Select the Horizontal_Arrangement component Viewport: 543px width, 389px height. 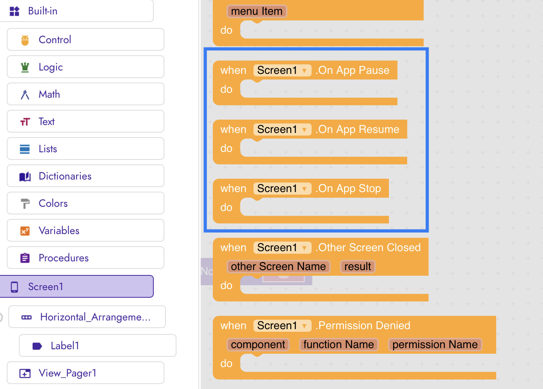(87, 317)
